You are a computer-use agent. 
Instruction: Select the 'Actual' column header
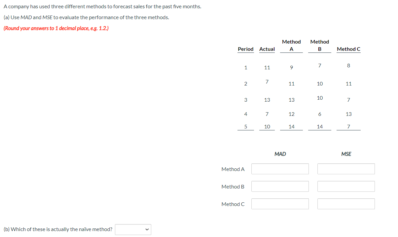267,49
